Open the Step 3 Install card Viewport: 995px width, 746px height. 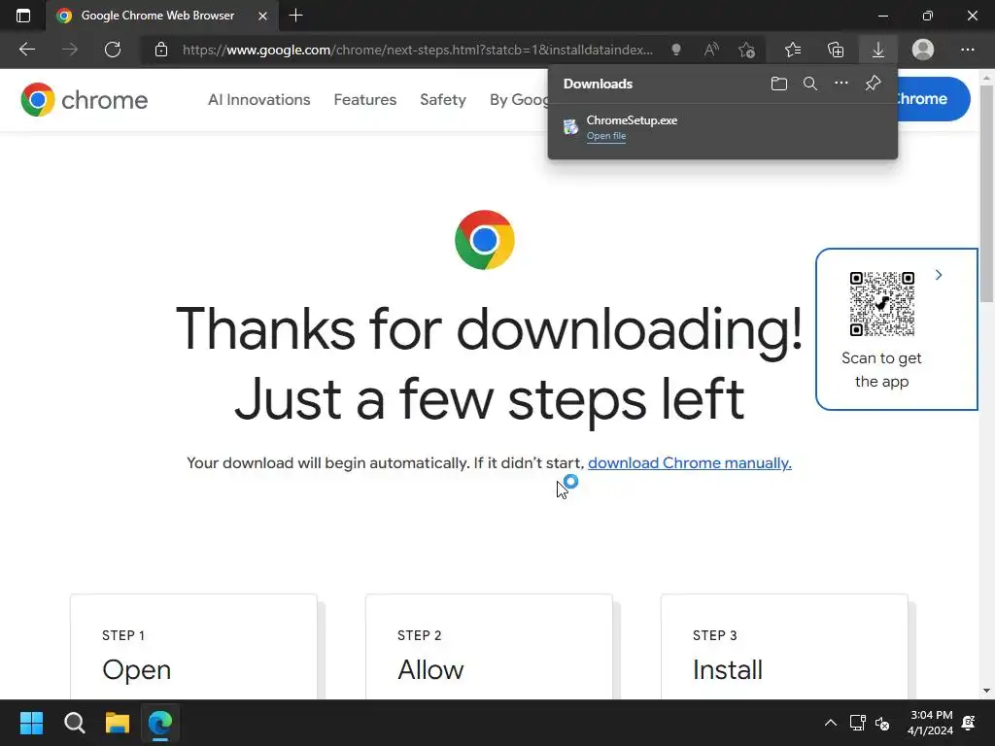[x=784, y=647]
